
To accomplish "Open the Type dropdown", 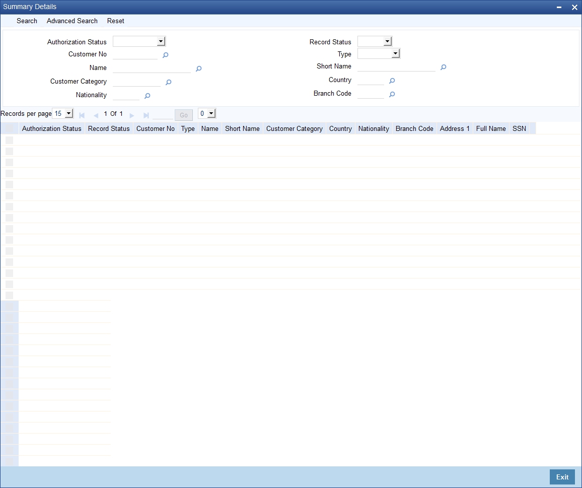I will coord(379,53).
